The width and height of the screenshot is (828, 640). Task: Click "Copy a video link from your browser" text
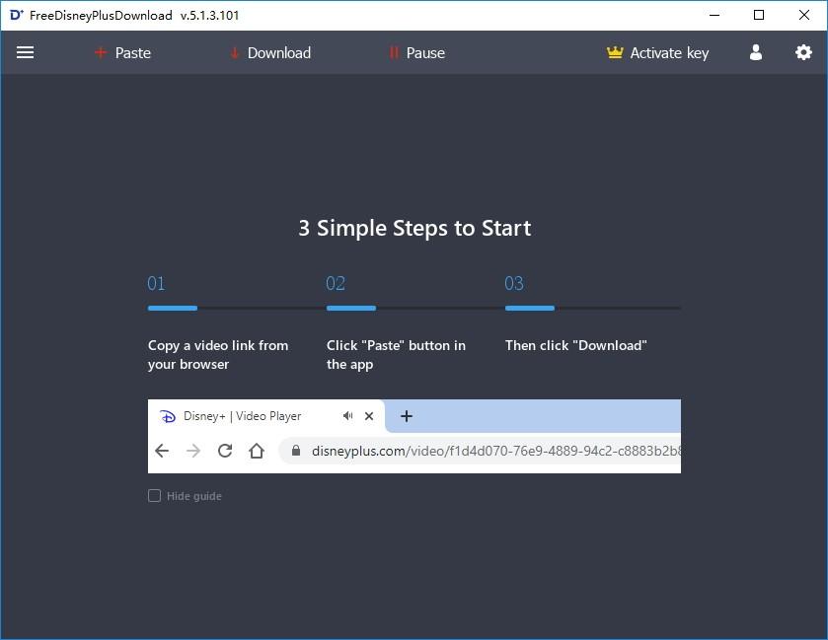[x=218, y=355]
